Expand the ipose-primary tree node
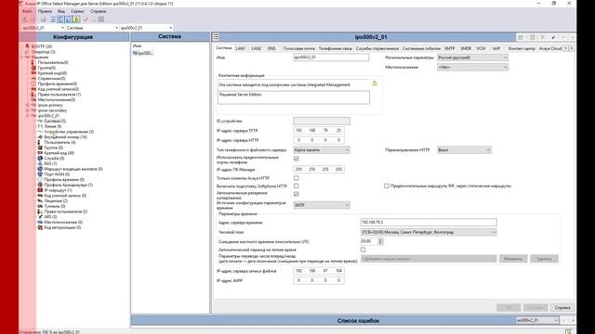This screenshot has height=334, width=595. (27, 105)
